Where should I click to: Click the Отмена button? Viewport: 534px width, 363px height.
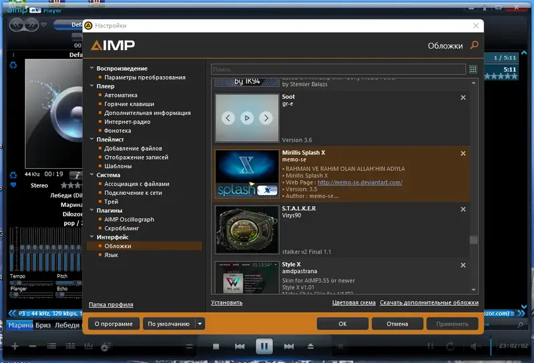[397, 324]
